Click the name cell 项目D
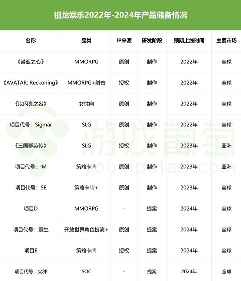Viewport: 241px width, 281px height. coord(31,209)
